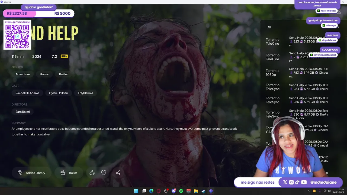Screen dimensions: 347x195
Task: Open Steam from the taskbar
Action: [x=203, y=191]
